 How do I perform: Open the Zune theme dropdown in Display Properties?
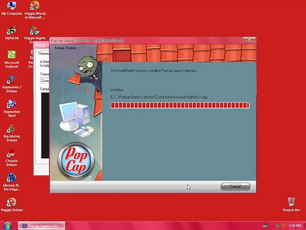pos(45,81)
